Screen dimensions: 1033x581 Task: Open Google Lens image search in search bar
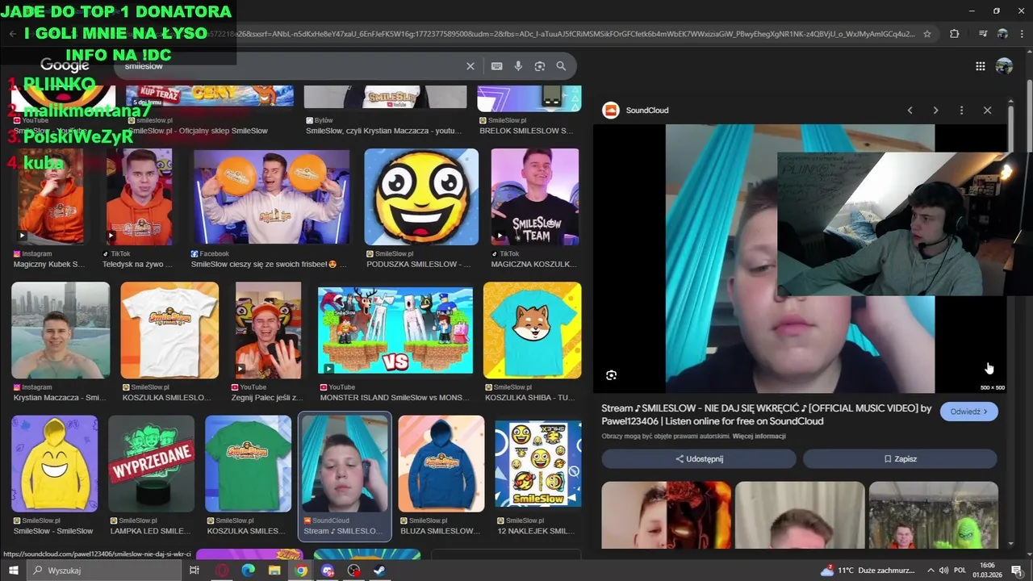point(540,66)
